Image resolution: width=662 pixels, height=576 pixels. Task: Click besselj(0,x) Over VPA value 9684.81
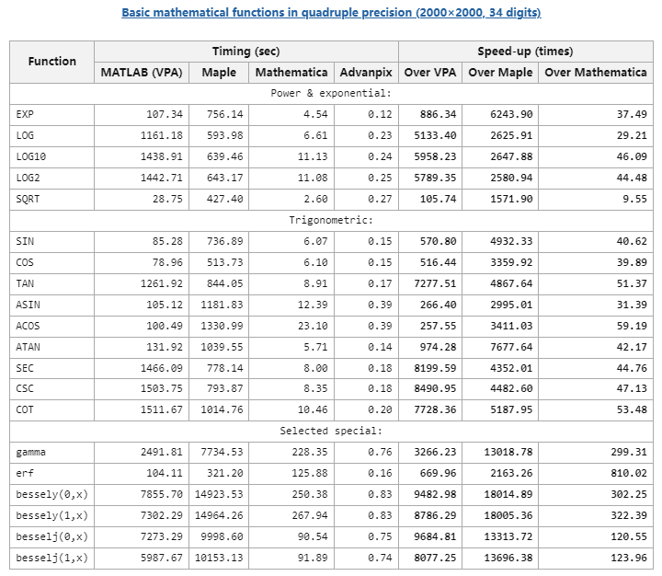[435, 536]
